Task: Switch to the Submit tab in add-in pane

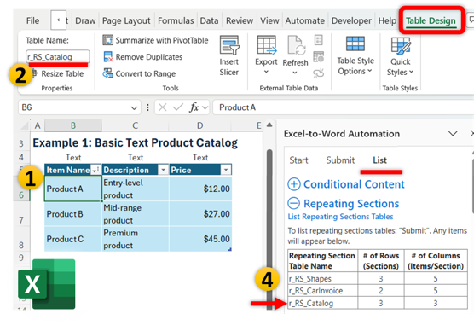Action: 340,160
